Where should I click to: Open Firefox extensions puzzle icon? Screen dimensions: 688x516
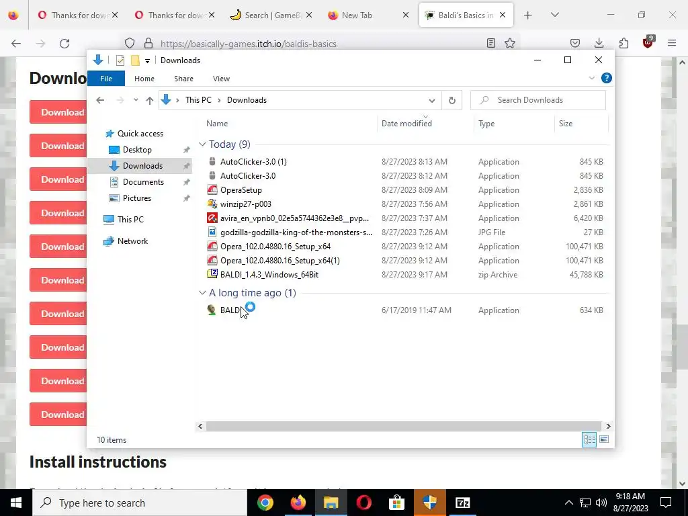point(623,43)
